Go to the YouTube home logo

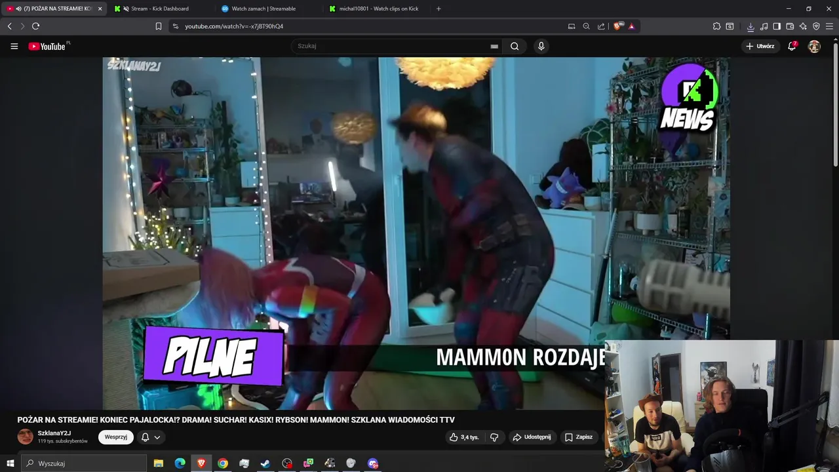(47, 47)
